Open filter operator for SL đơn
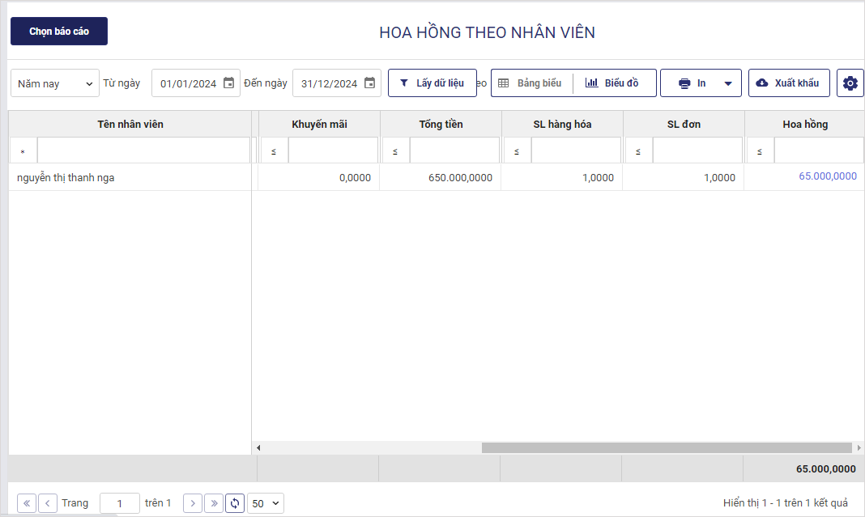This screenshot has width=865, height=517. tap(637, 151)
